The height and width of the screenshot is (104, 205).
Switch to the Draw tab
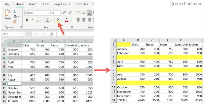[x=45, y=4]
